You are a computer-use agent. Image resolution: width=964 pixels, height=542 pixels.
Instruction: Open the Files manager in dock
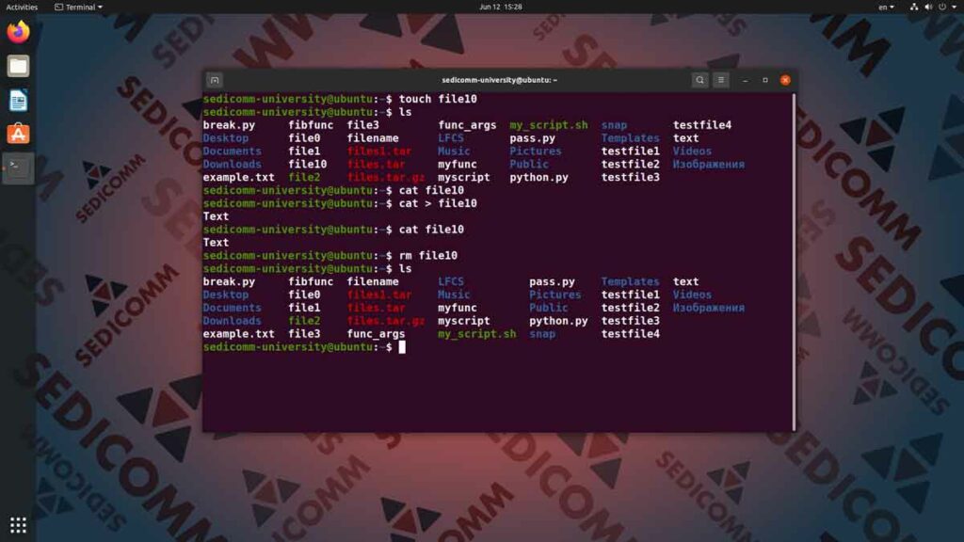pyautogui.click(x=18, y=66)
